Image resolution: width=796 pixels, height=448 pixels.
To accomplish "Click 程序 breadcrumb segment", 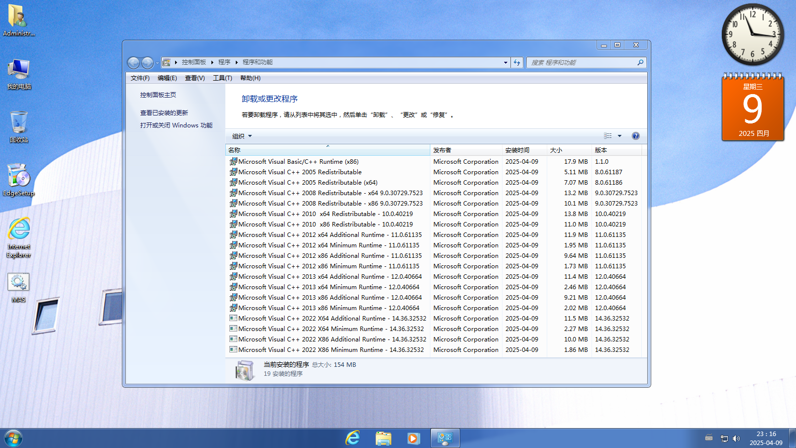I will tap(224, 62).
